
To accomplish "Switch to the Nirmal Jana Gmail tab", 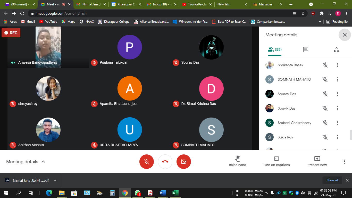I will pos(91,4).
